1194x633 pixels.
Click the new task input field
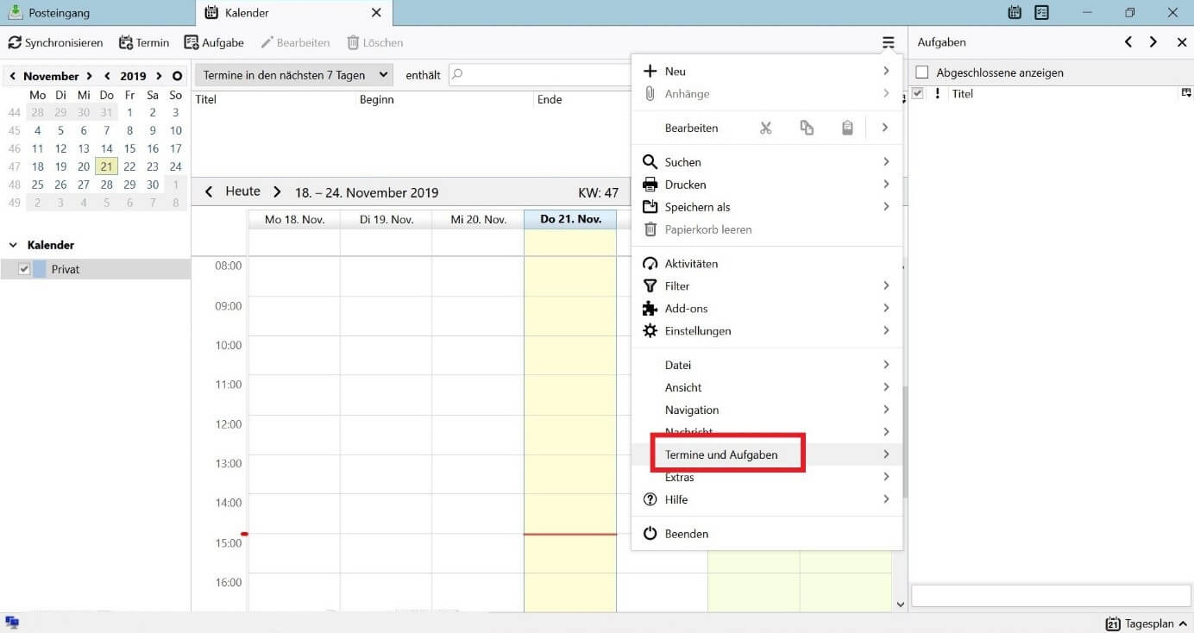(x=1051, y=596)
